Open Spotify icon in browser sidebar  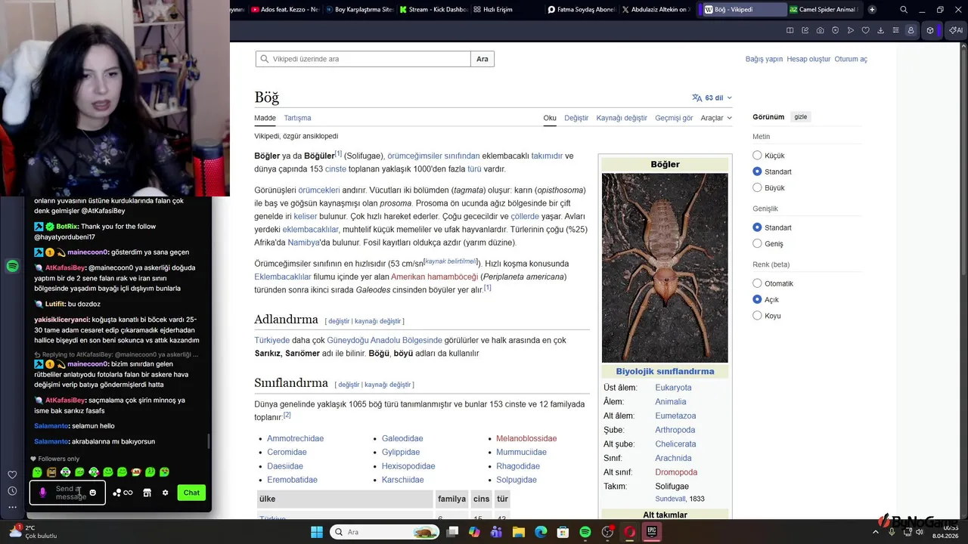click(12, 266)
